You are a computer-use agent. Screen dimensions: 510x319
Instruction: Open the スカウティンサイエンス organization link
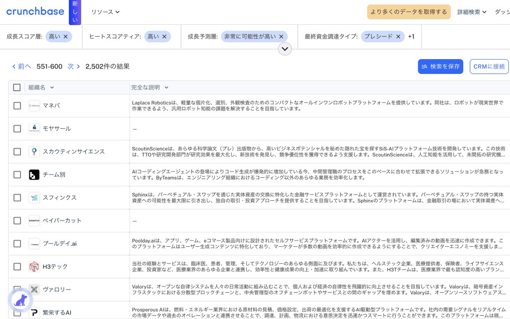[74, 151]
